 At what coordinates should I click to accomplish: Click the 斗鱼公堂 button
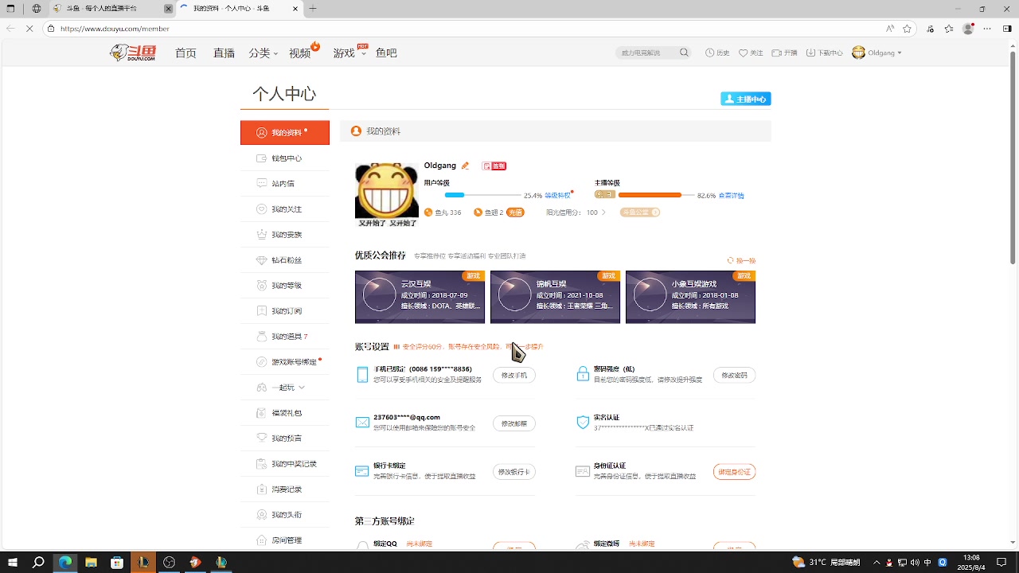coord(640,212)
